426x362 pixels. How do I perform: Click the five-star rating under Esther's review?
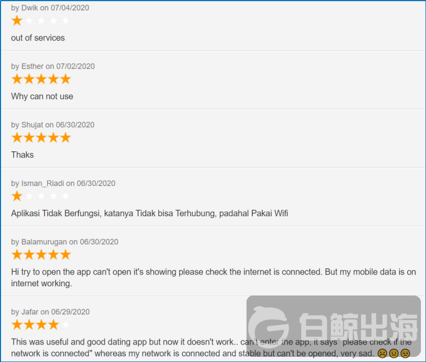[x=41, y=79]
